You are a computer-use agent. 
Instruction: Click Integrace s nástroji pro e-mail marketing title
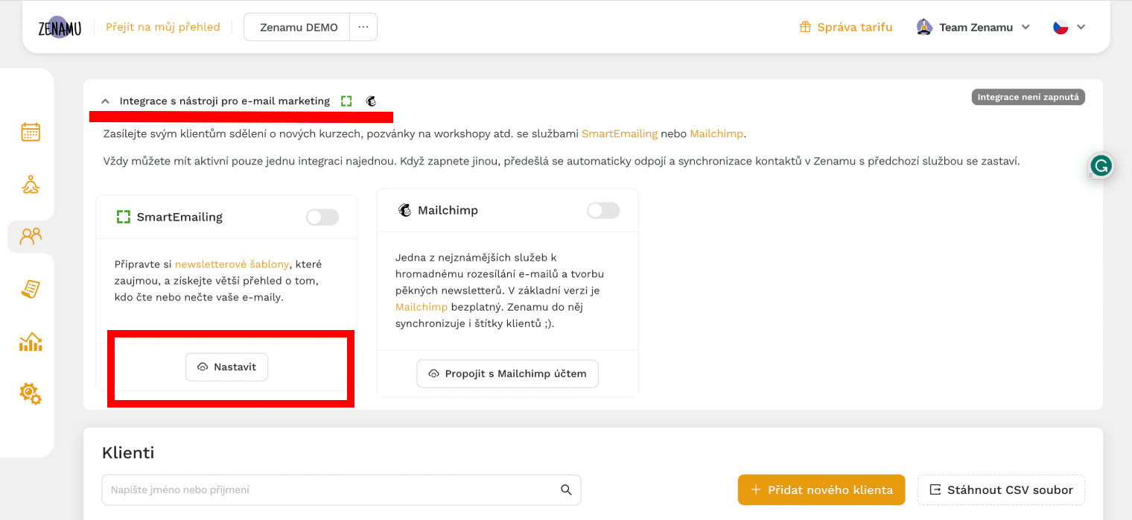(x=224, y=101)
